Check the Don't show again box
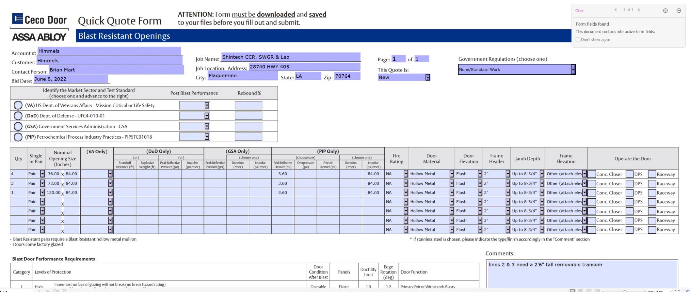The height and width of the screenshot is (292, 690). click(578, 39)
